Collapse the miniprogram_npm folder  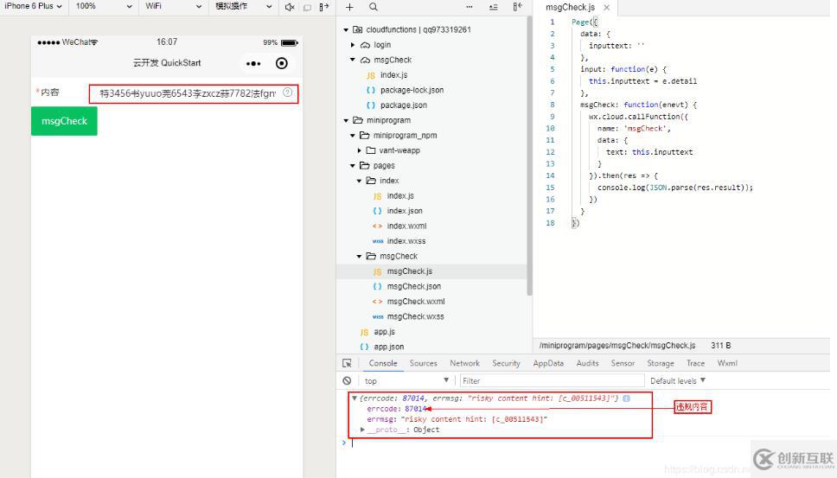click(x=353, y=136)
